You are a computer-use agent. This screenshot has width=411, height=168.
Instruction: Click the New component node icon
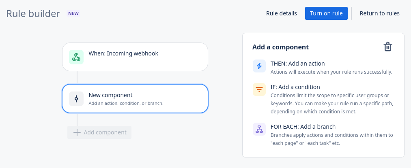click(76, 99)
